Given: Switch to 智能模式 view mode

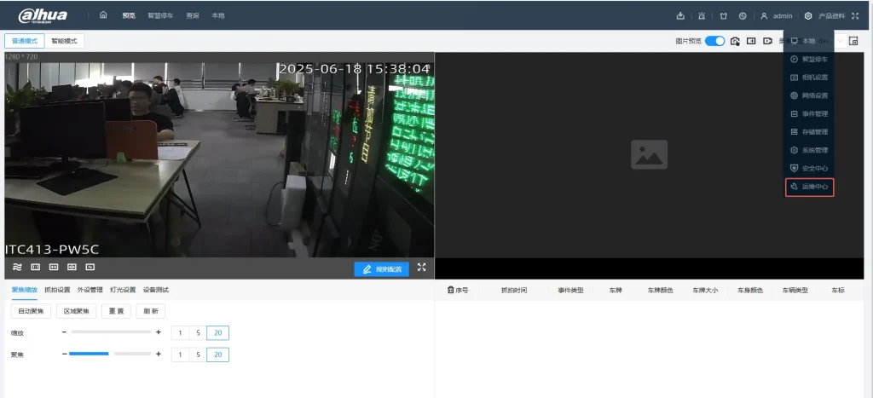Looking at the screenshot, I should pyautogui.click(x=64, y=41).
